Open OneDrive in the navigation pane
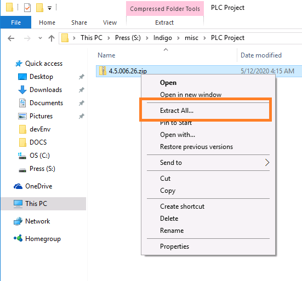This screenshot has width=302, height=281. click(x=39, y=186)
